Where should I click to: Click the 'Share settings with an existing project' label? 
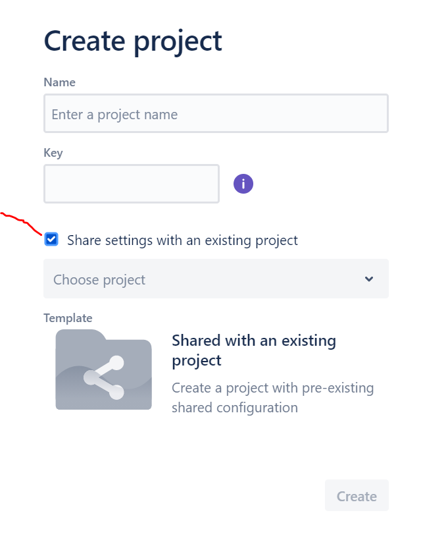click(182, 240)
